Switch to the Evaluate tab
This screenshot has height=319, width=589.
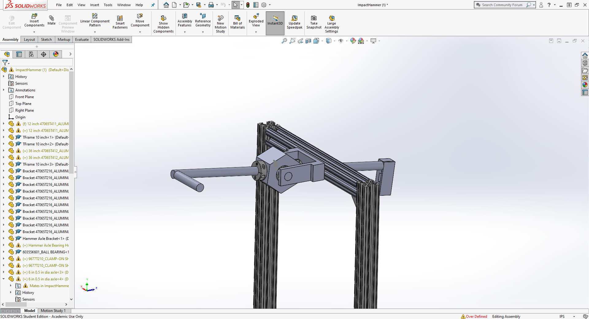point(82,40)
